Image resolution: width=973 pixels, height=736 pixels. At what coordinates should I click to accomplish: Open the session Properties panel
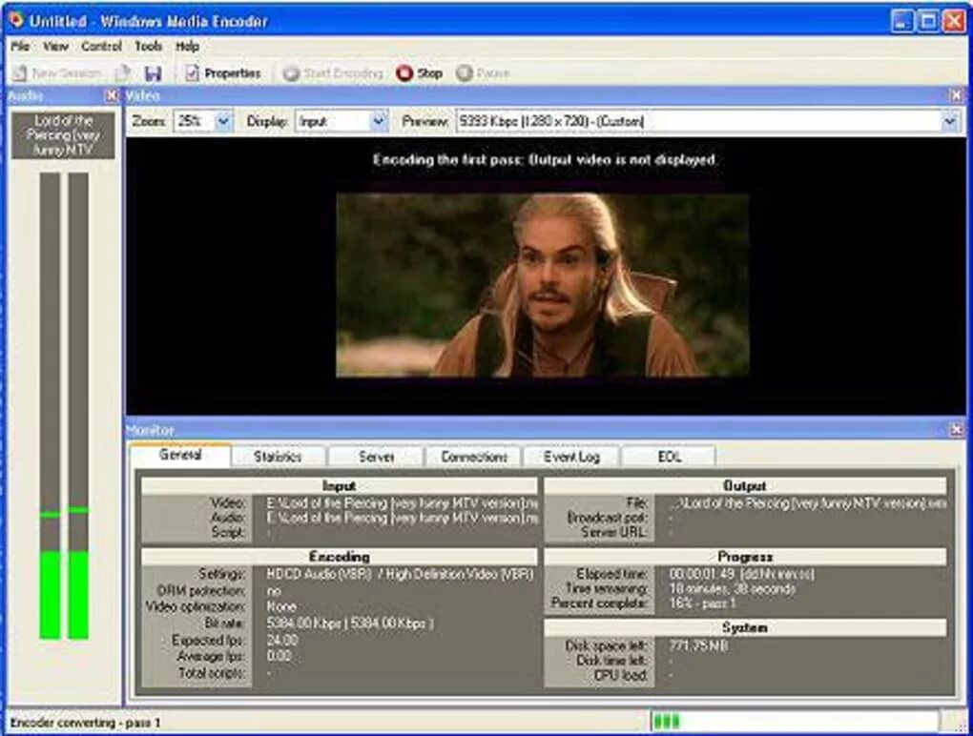click(224, 72)
